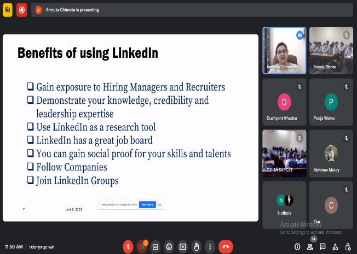
Task: Open host controls lock icon
Action: point(348,247)
